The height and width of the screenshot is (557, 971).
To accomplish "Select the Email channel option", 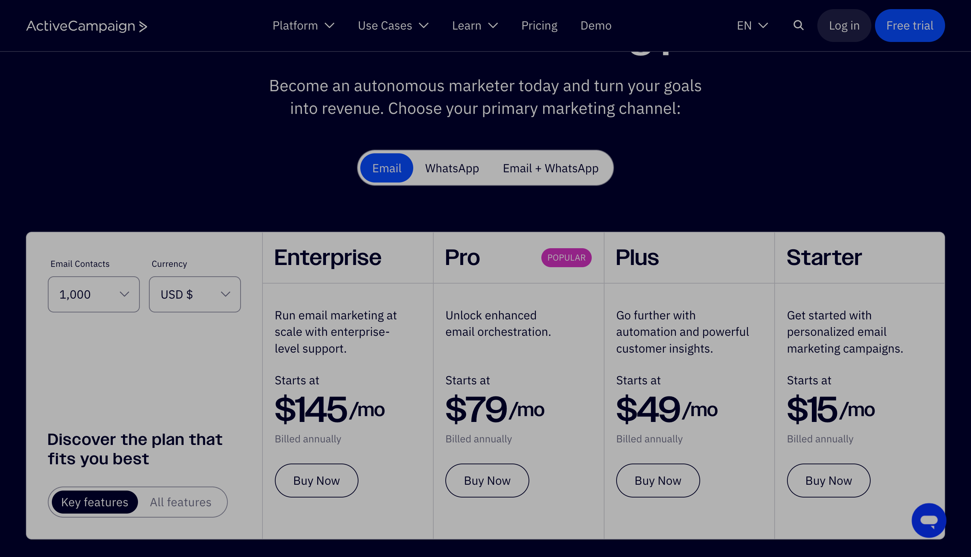I will pyautogui.click(x=387, y=168).
